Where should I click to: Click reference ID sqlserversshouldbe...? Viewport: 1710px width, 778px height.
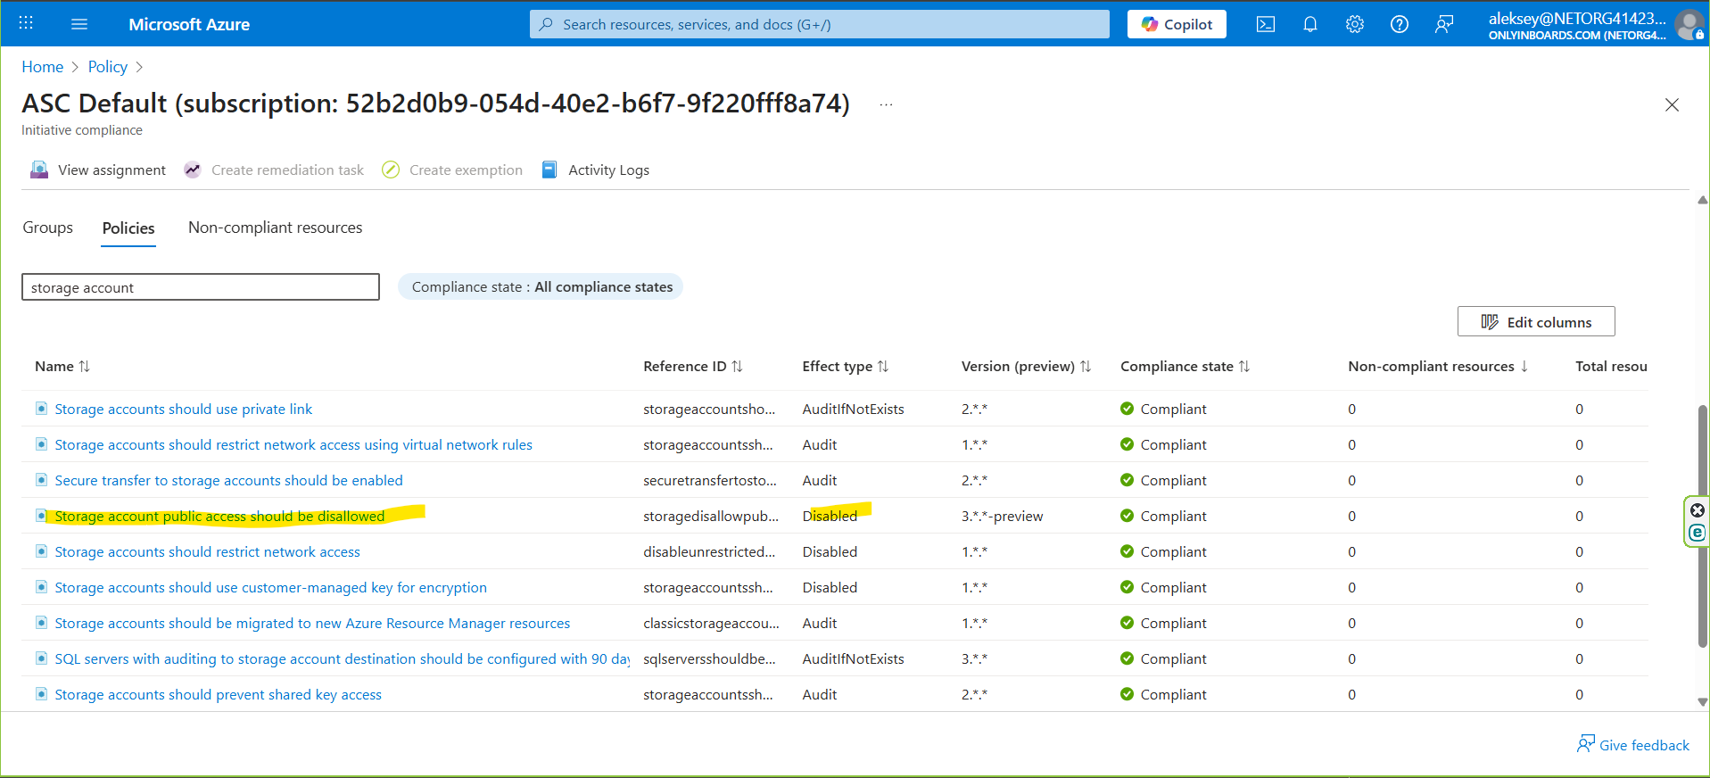pyautogui.click(x=709, y=658)
